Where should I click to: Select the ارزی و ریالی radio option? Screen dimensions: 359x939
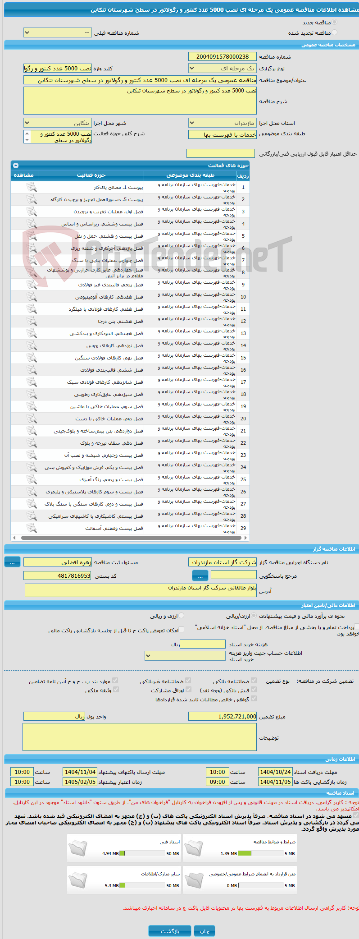click(x=182, y=616)
